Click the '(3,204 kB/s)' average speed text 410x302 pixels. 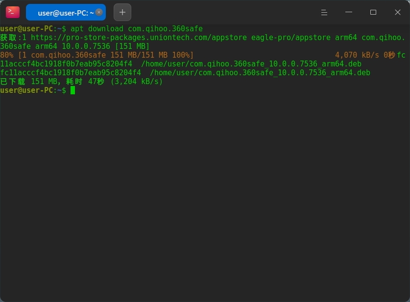pos(137,82)
